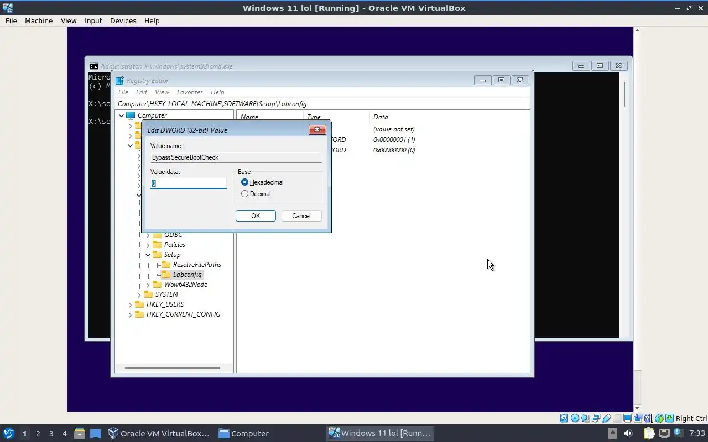Click the Policies folder icon
The image size is (708, 442).
pos(157,244)
